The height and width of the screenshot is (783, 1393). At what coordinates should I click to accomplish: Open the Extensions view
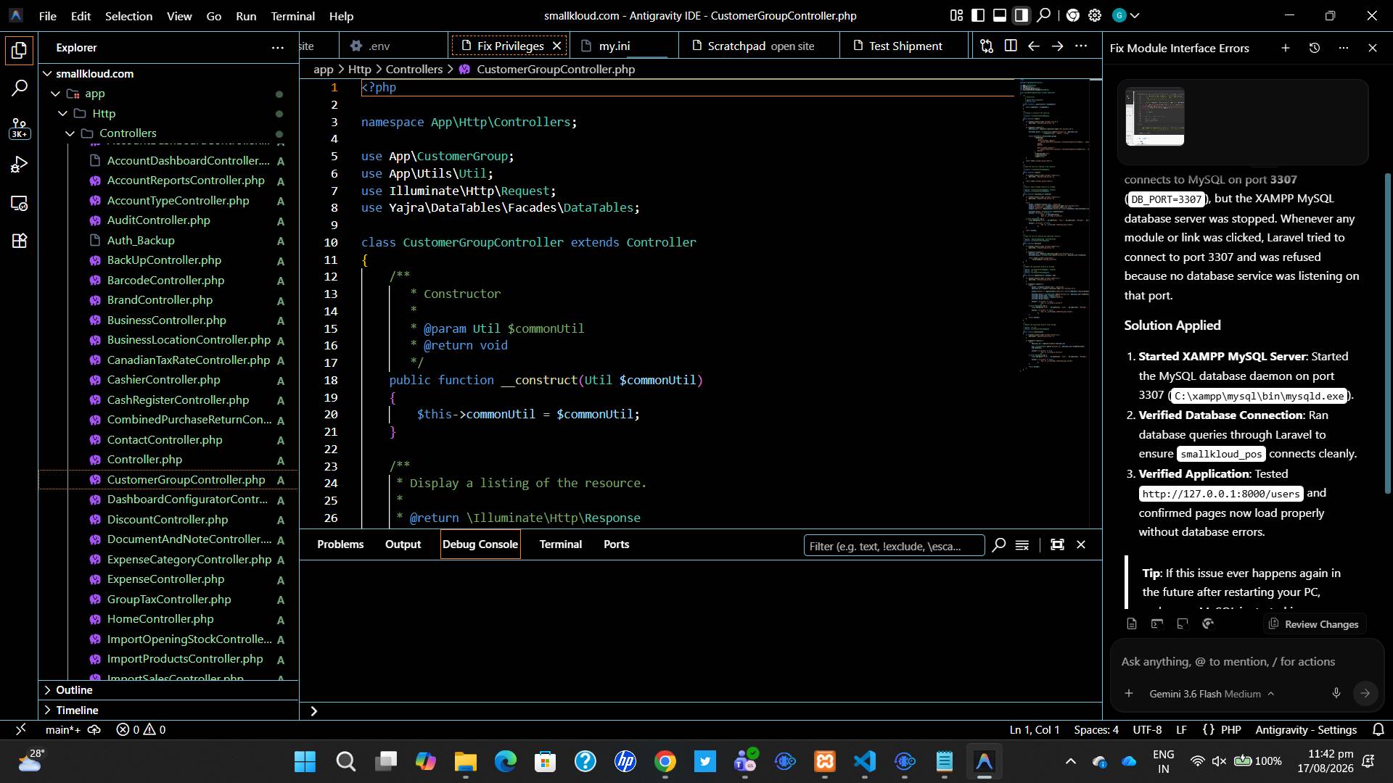coord(20,241)
